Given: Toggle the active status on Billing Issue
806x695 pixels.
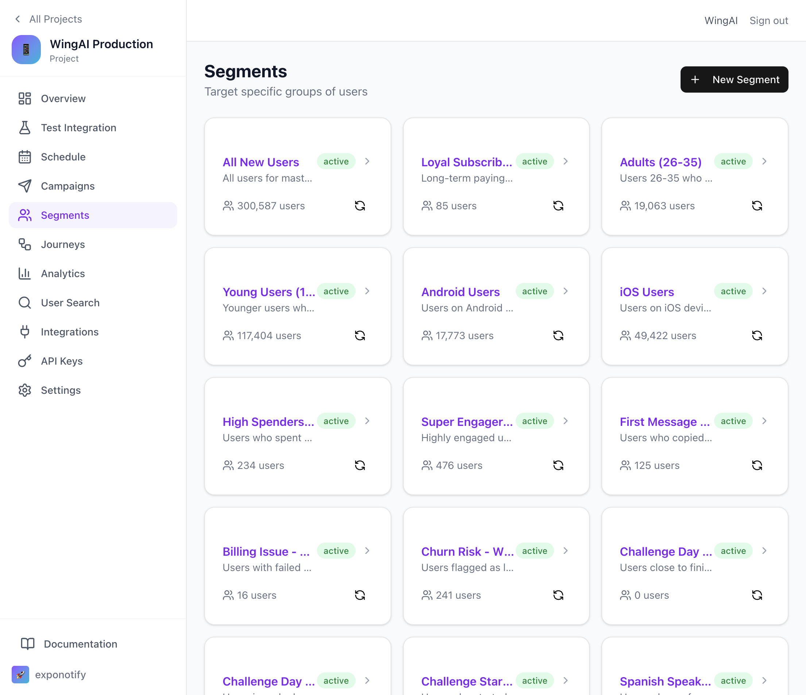Looking at the screenshot, I should 336,551.
